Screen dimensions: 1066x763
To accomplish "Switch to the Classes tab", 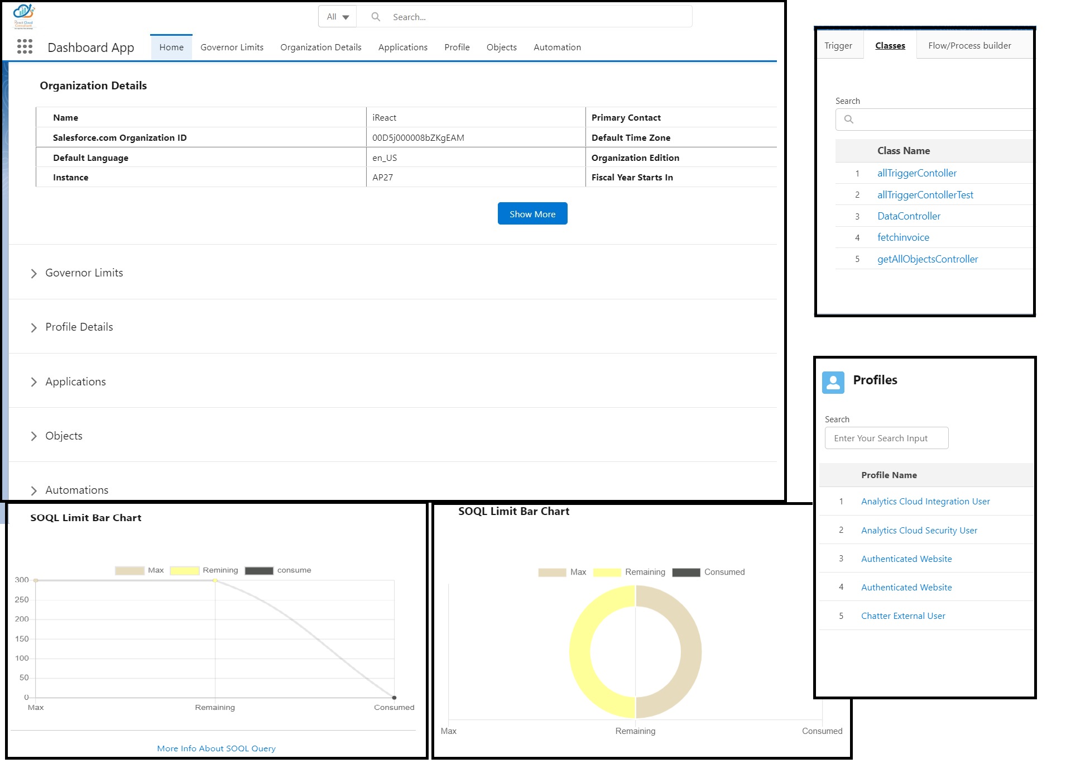I will (x=890, y=46).
